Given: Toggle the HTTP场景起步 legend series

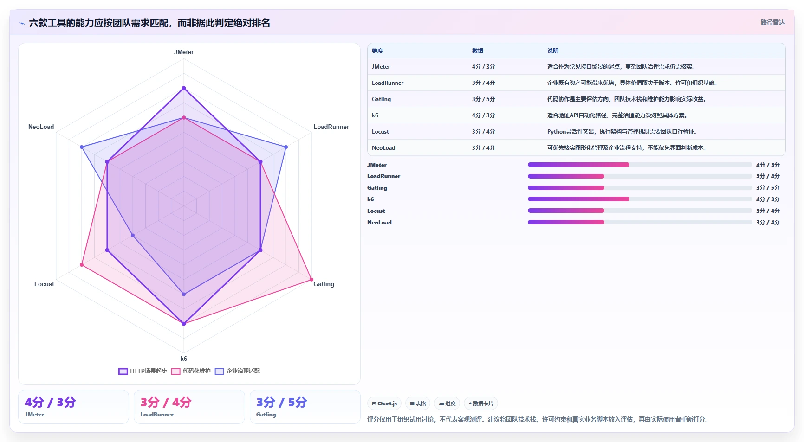Looking at the screenshot, I should pos(143,371).
